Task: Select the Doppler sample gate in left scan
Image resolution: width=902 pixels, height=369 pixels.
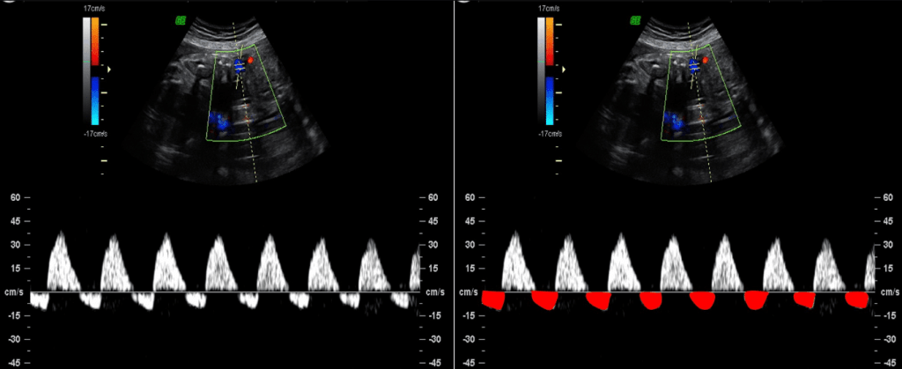Action: pos(237,64)
